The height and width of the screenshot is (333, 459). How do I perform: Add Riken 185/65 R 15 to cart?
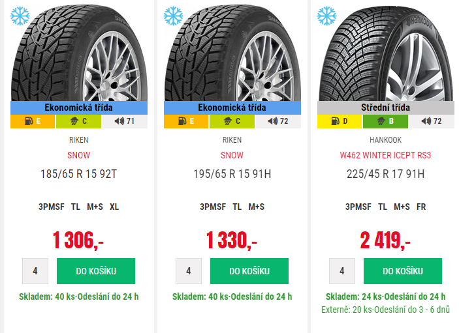coord(95,271)
